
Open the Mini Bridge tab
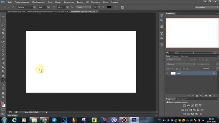click(x=12, y=115)
